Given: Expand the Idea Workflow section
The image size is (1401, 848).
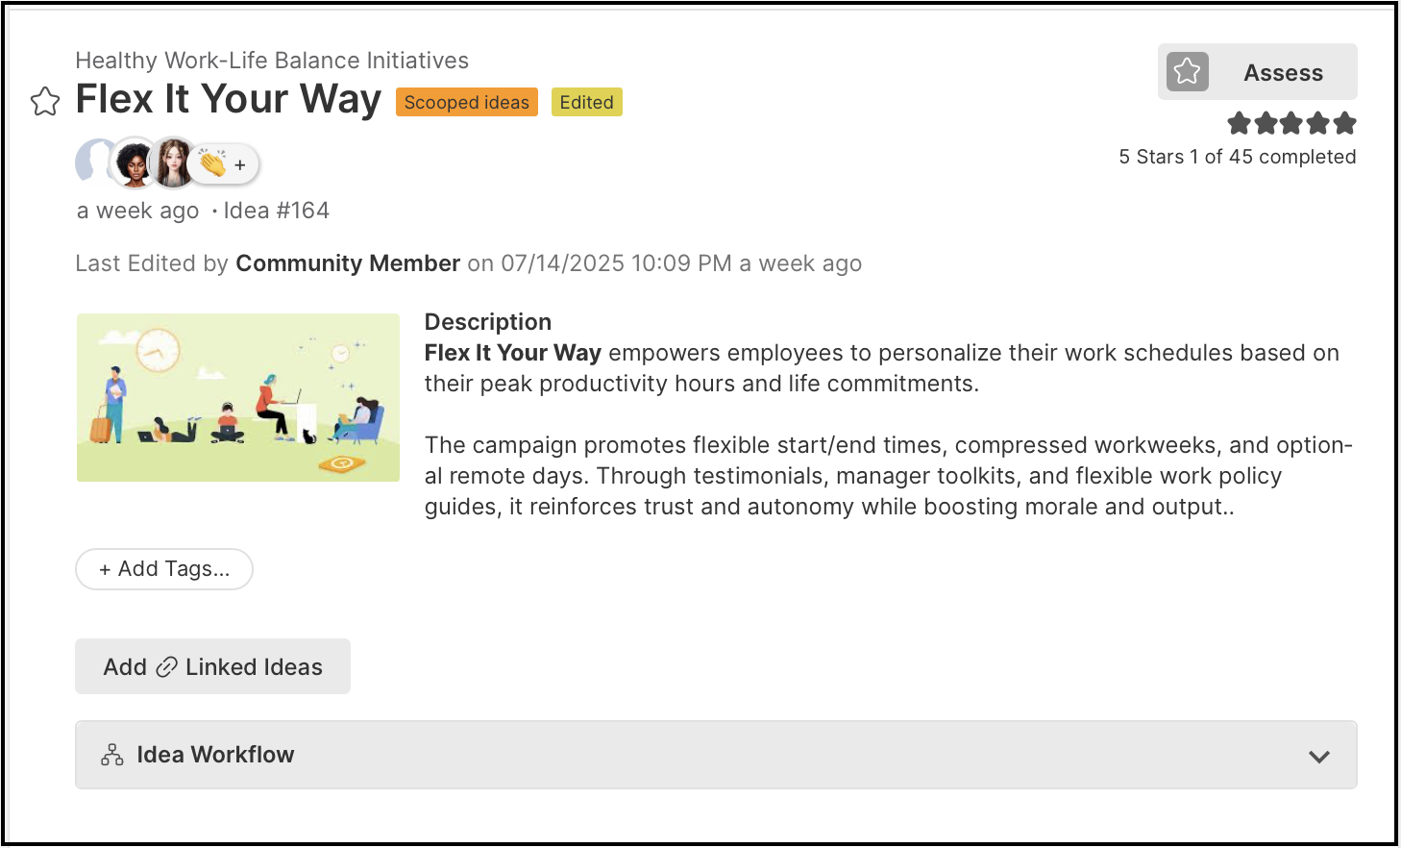Looking at the screenshot, I should pos(716,755).
